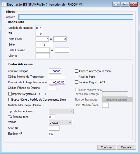Enable Atualiza Alteração Técnica checkbox

tap(76, 71)
